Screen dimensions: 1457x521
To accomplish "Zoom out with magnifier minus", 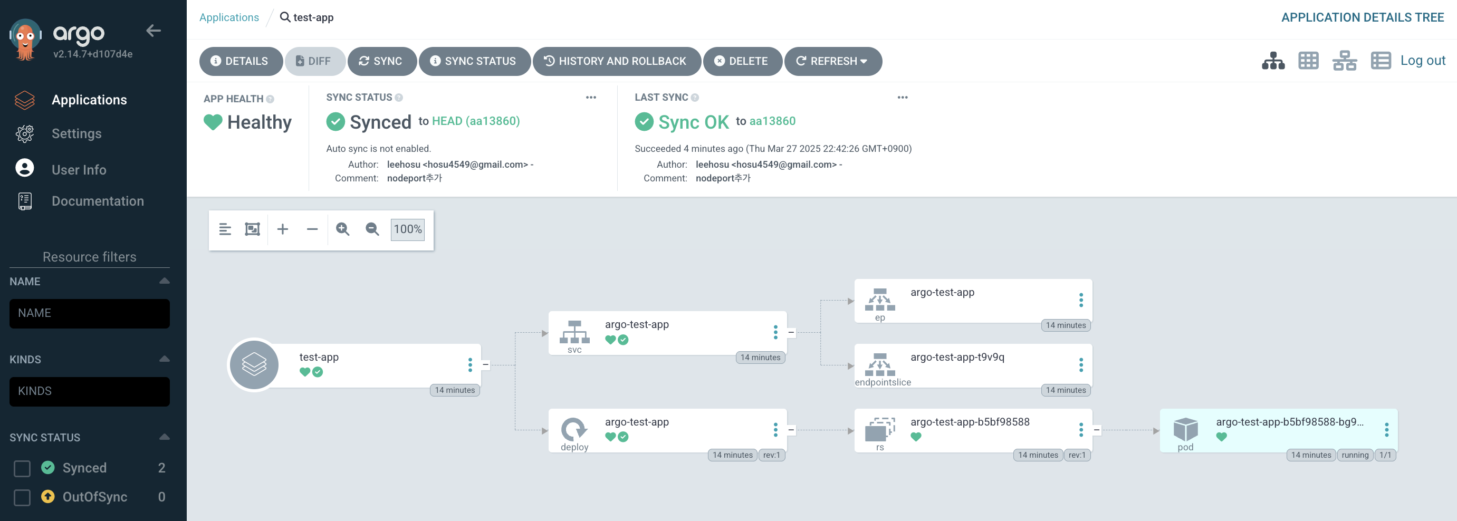I will [x=372, y=229].
